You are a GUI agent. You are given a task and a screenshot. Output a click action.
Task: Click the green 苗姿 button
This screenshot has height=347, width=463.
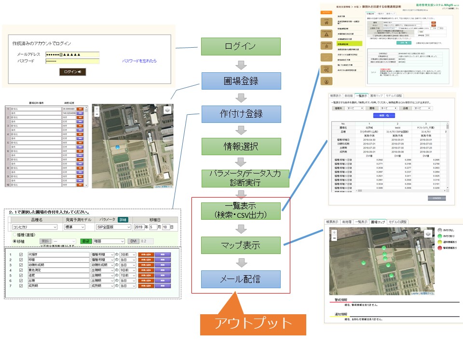(x=86, y=241)
